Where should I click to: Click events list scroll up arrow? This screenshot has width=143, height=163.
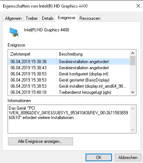click(133, 53)
